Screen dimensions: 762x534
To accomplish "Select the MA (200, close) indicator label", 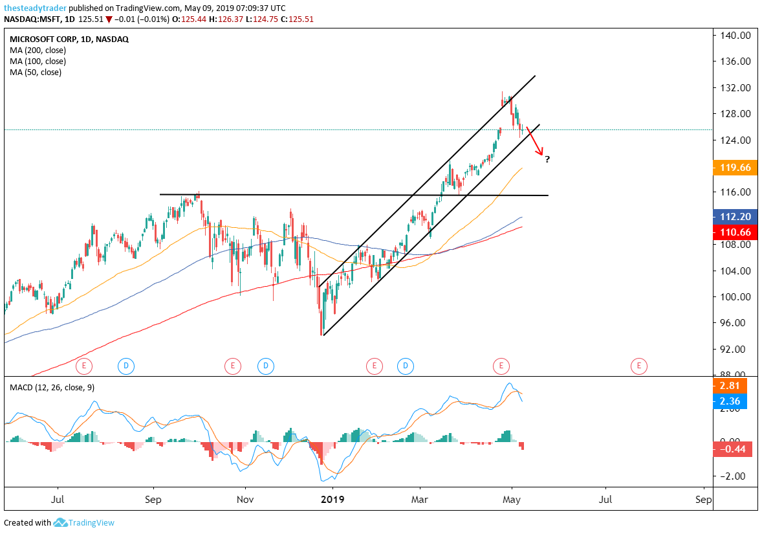I will [x=38, y=50].
